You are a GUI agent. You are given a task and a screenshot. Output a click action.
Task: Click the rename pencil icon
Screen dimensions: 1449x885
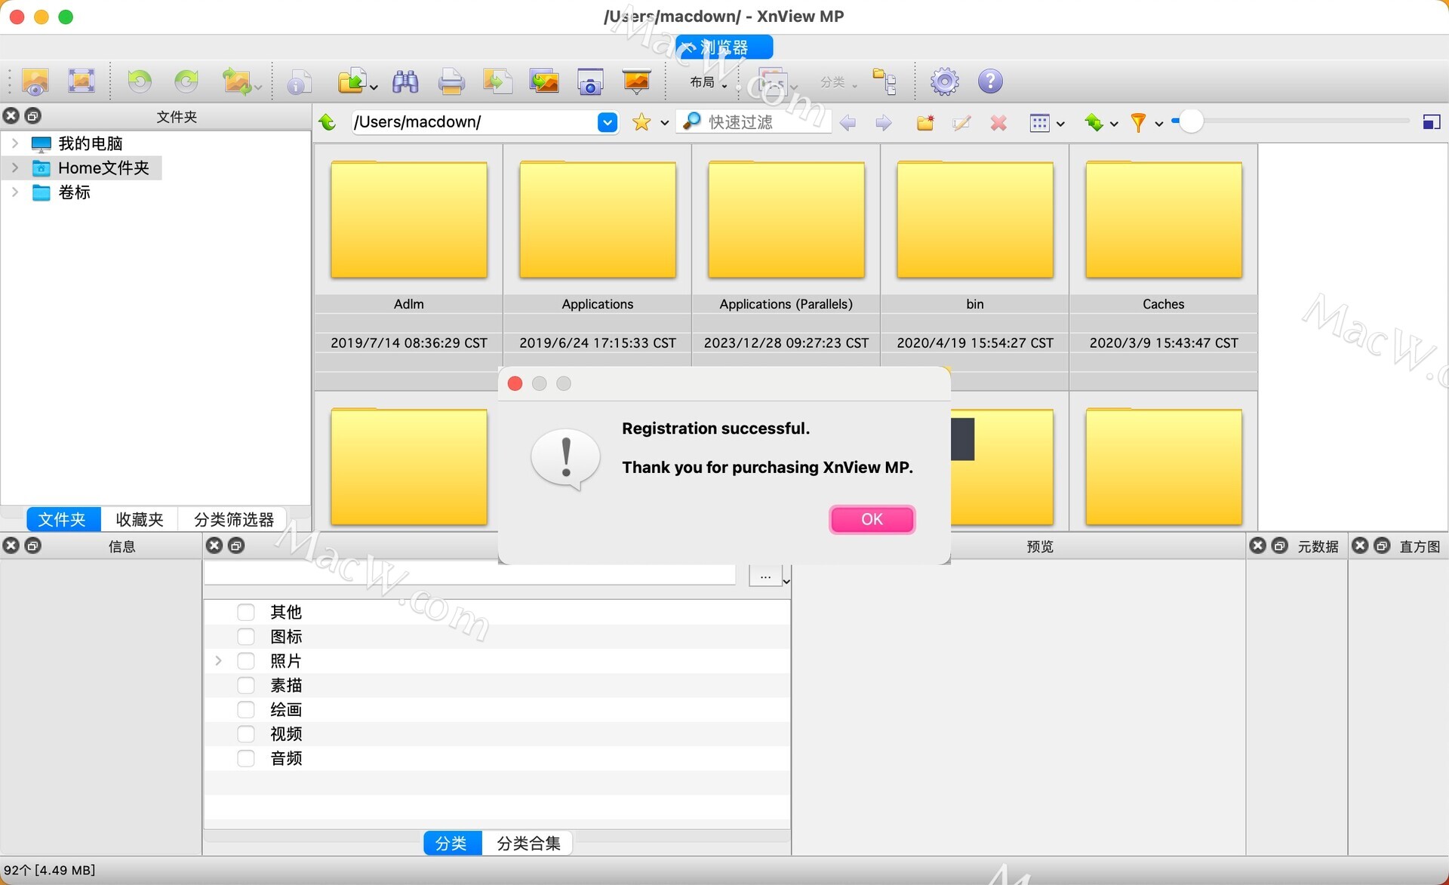coord(961,123)
